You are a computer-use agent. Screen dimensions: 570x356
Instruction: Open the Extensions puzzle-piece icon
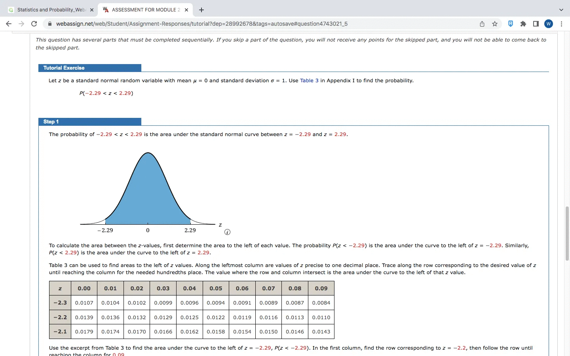523,24
